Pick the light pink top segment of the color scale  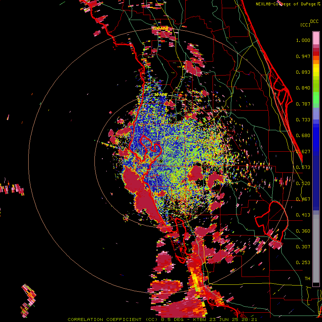[316, 38]
